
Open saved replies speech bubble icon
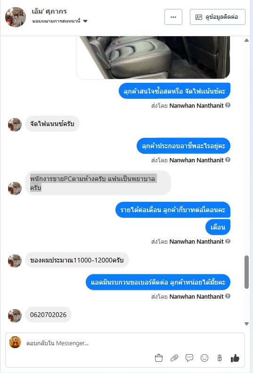coord(189,358)
